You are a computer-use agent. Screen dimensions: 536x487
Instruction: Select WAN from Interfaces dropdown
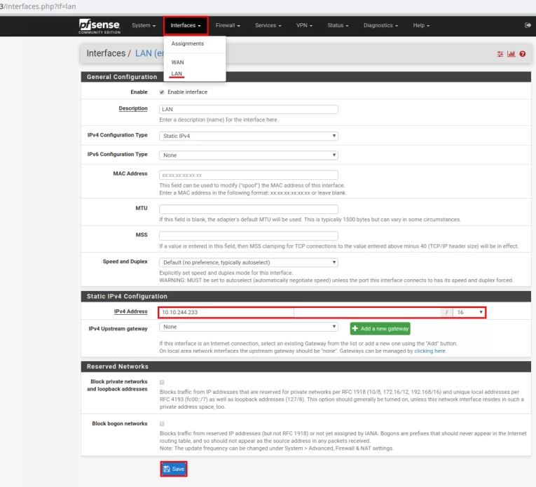tap(177, 62)
